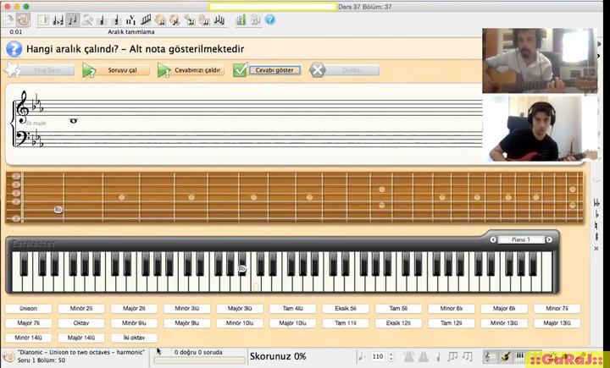Choose the 'Tam 5li' interval answer
Screen dimensions: 610x368
coord(398,308)
